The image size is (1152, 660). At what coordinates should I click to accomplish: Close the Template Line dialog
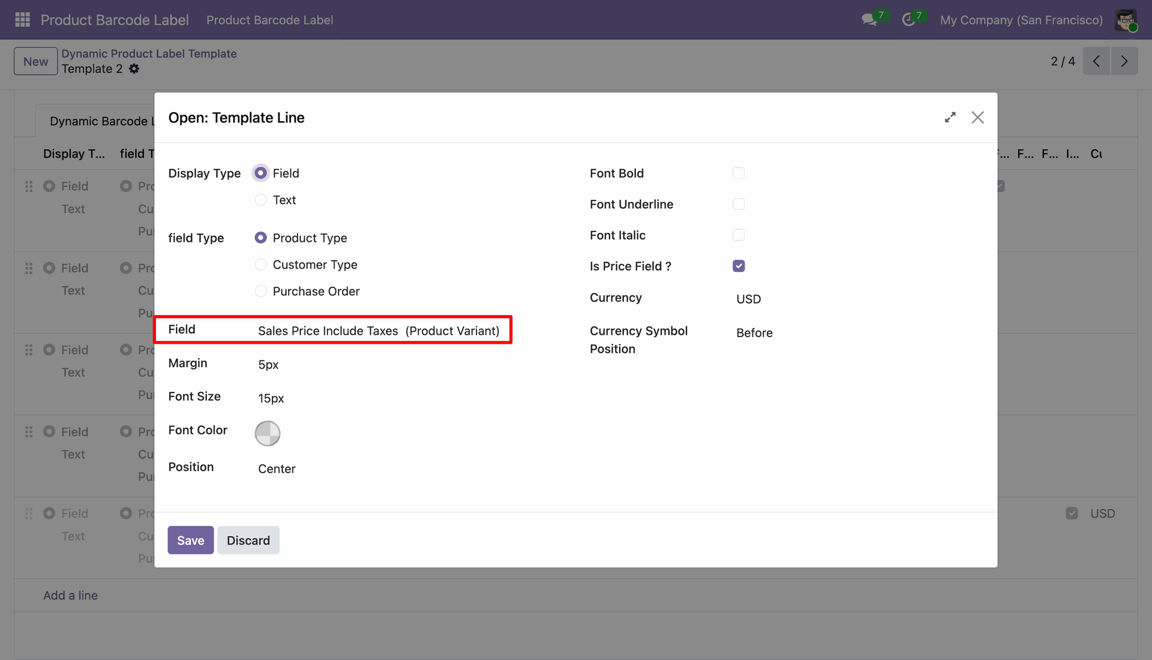[978, 118]
